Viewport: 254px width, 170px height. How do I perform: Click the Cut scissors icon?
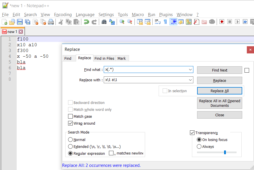[x=61, y=22]
